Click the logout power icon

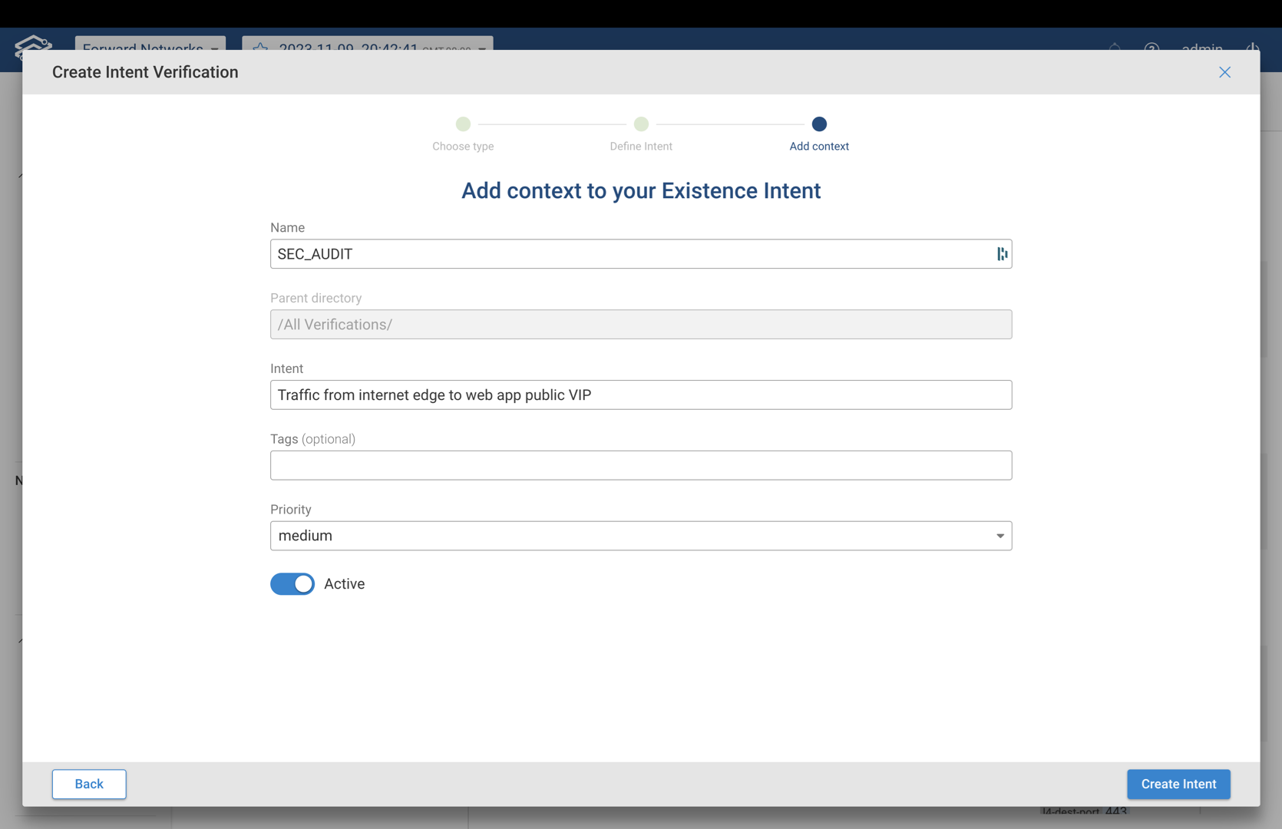pos(1253,48)
